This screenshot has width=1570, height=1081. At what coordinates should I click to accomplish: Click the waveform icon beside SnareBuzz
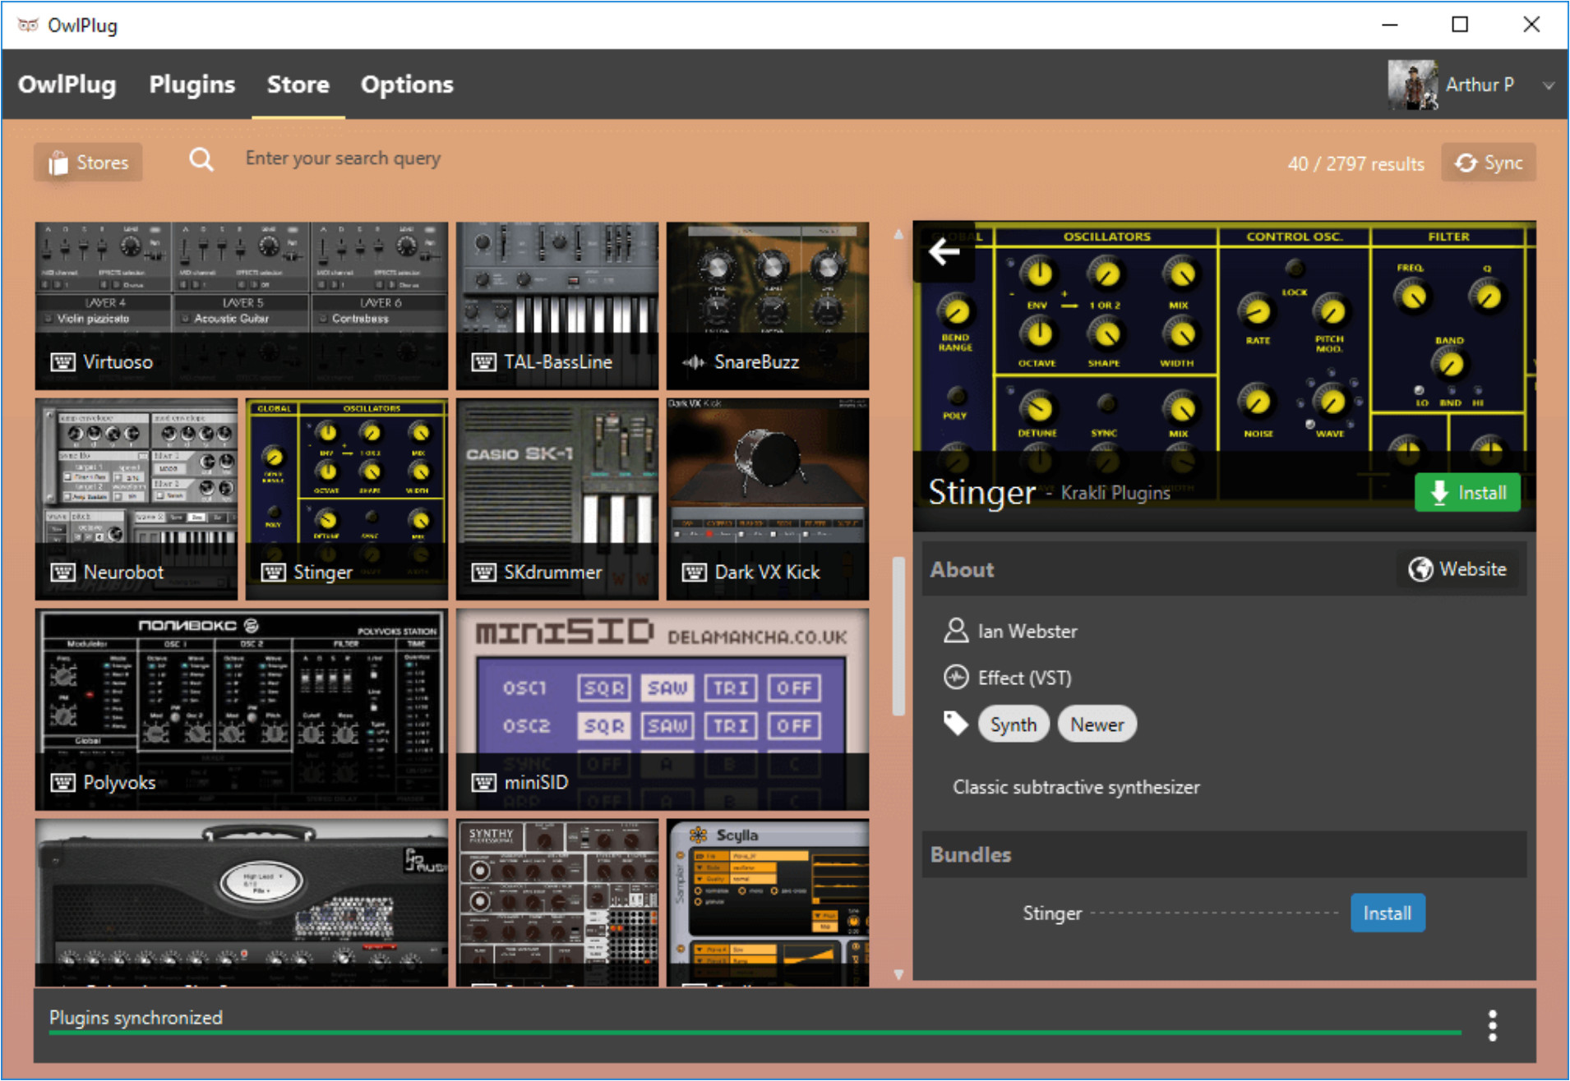coord(695,362)
